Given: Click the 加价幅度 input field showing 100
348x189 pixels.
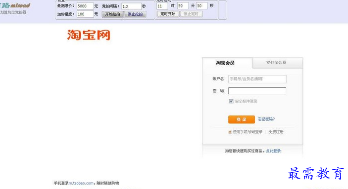Looking at the screenshot, I should (x=85, y=14).
